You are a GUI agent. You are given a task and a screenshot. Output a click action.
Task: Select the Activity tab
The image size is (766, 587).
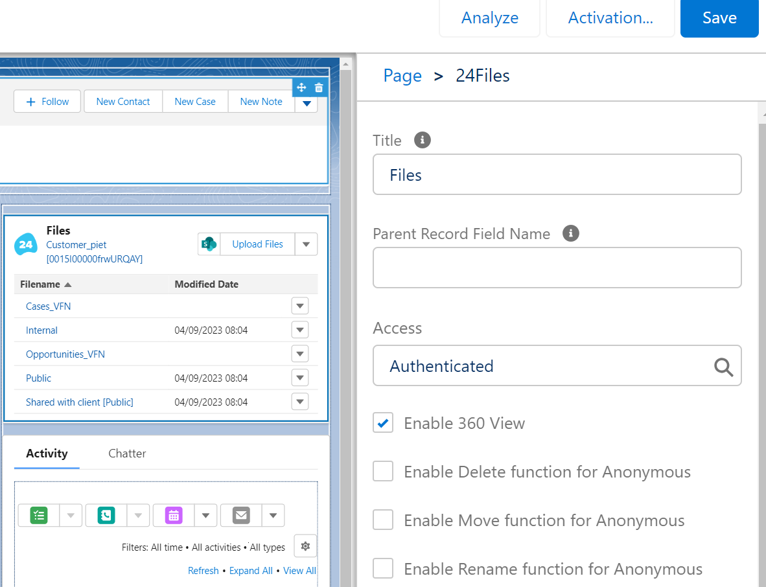(47, 454)
